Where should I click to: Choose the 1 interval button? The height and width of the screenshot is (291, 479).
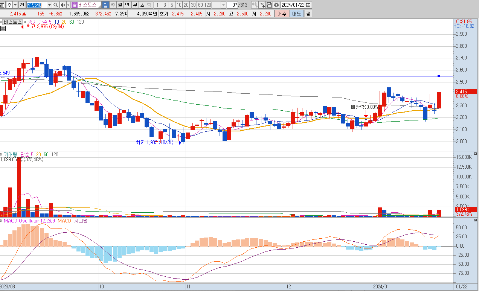pos(157,5)
